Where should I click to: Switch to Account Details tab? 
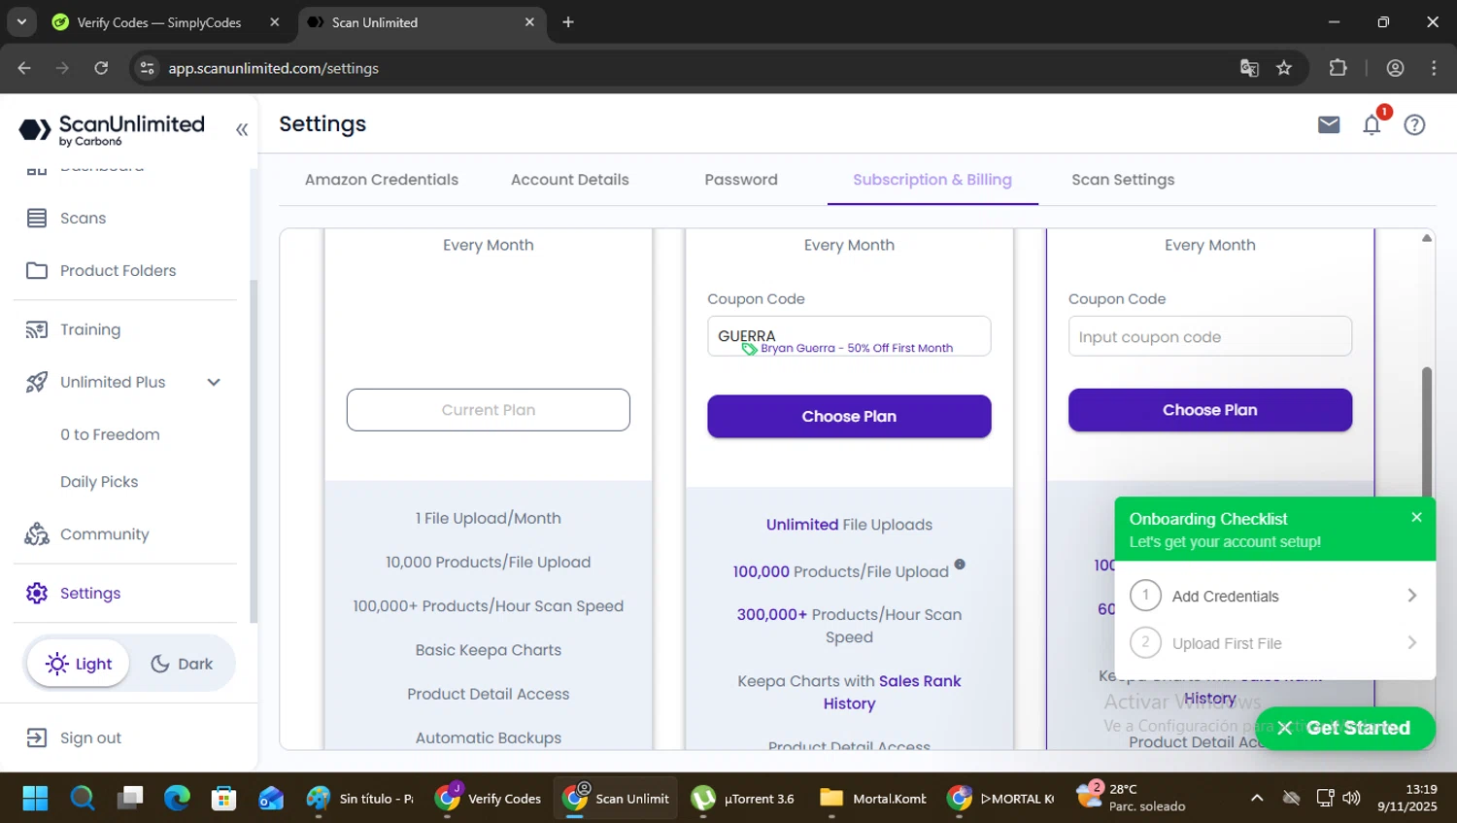pos(570,180)
